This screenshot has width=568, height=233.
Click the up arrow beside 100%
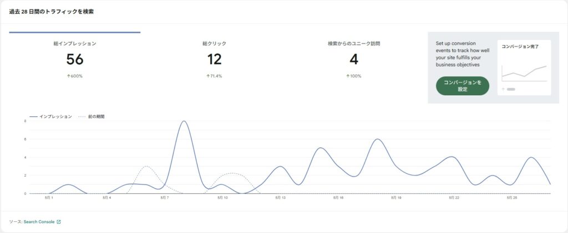pos(348,76)
